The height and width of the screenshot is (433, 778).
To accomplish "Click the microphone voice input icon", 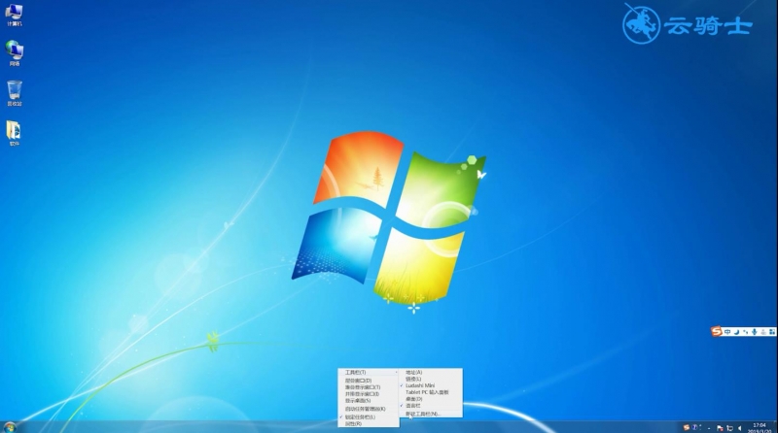I will point(755,332).
